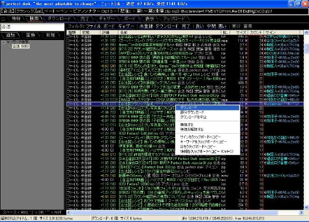Choose ダウンロード in the context menu
This screenshot has width=309, height=222.
click(208, 107)
